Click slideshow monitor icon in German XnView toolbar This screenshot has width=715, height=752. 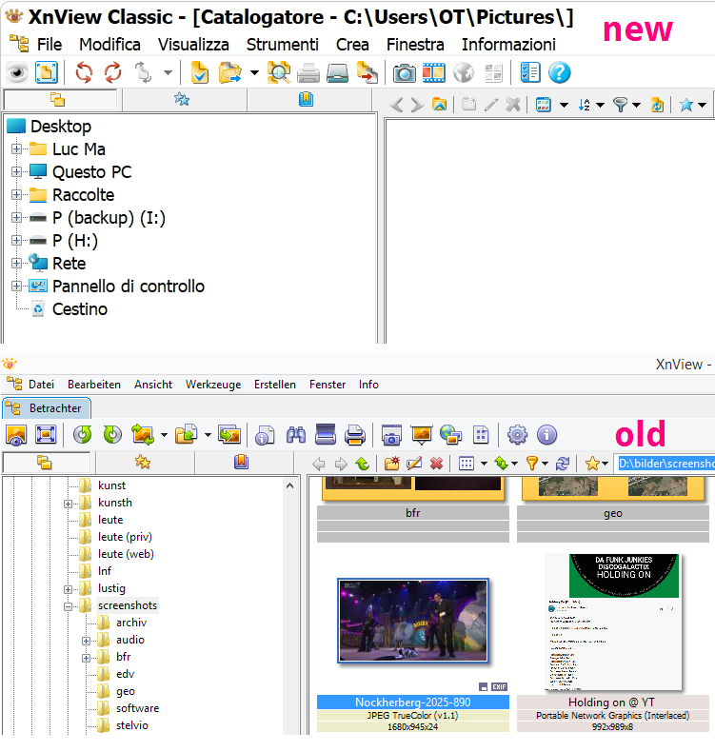(421, 435)
